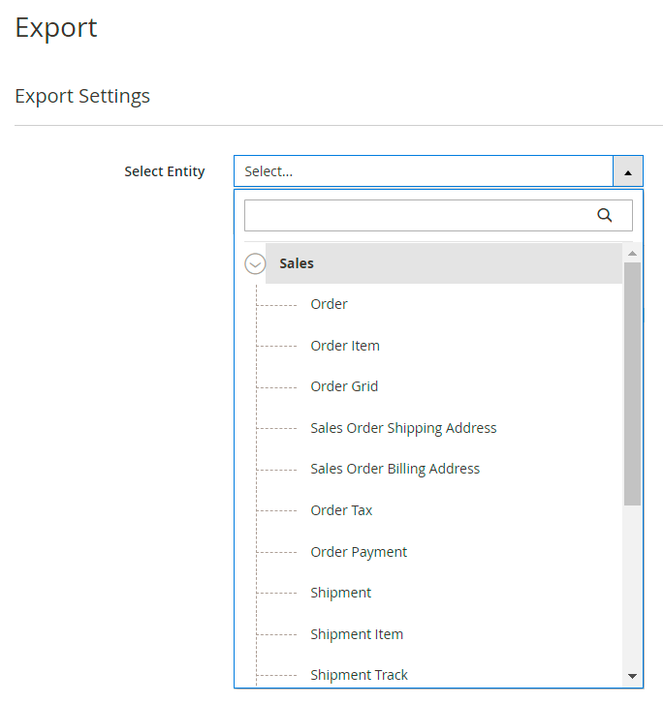Close the Select Entity dropdown arrow
Image resolution: width=663 pixels, height=704 pixels.
(627, 171)
